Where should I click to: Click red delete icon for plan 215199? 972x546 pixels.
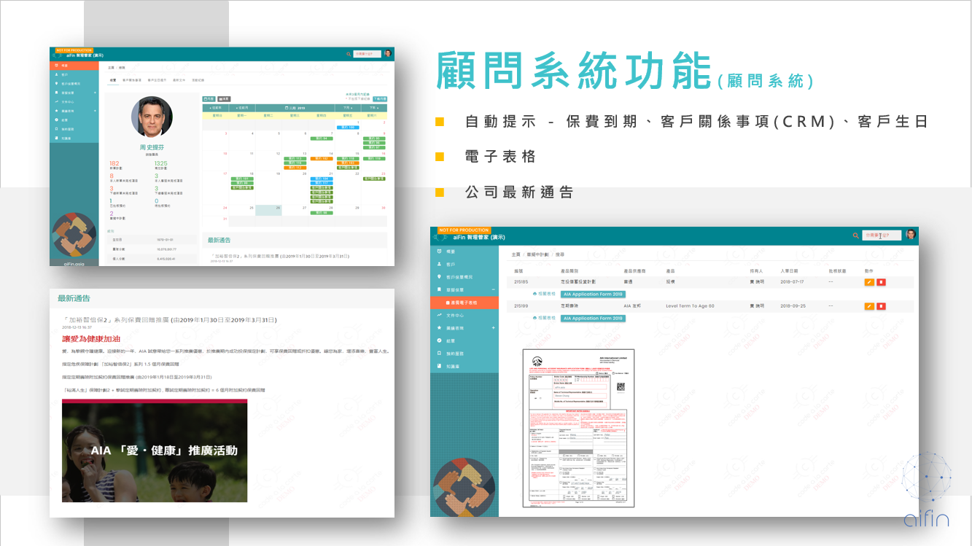coord(881,306)
